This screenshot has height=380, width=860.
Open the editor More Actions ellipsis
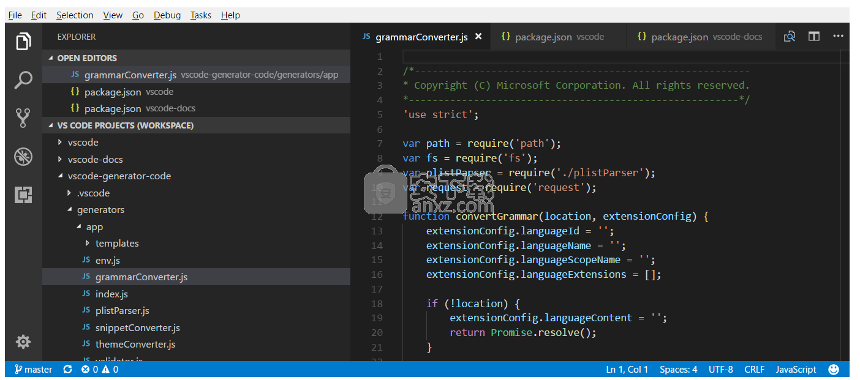click(838, 37)
